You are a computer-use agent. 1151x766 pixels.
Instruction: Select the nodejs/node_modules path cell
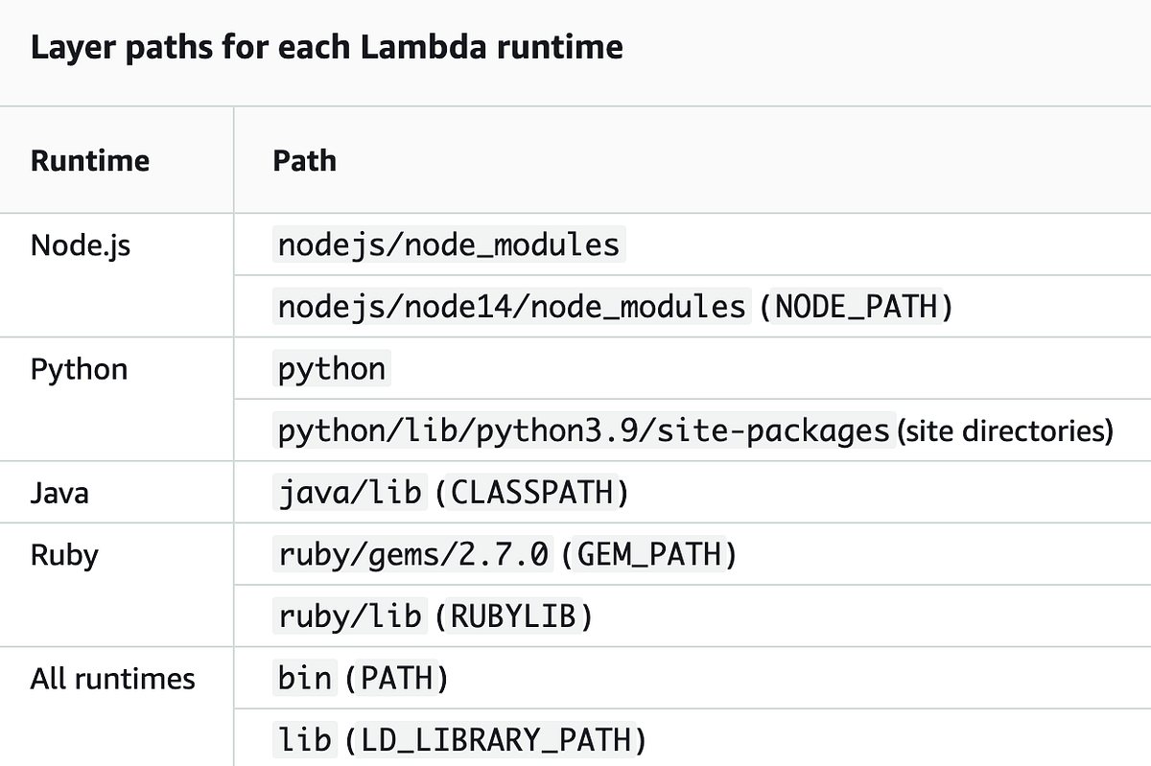click(448, 244)
